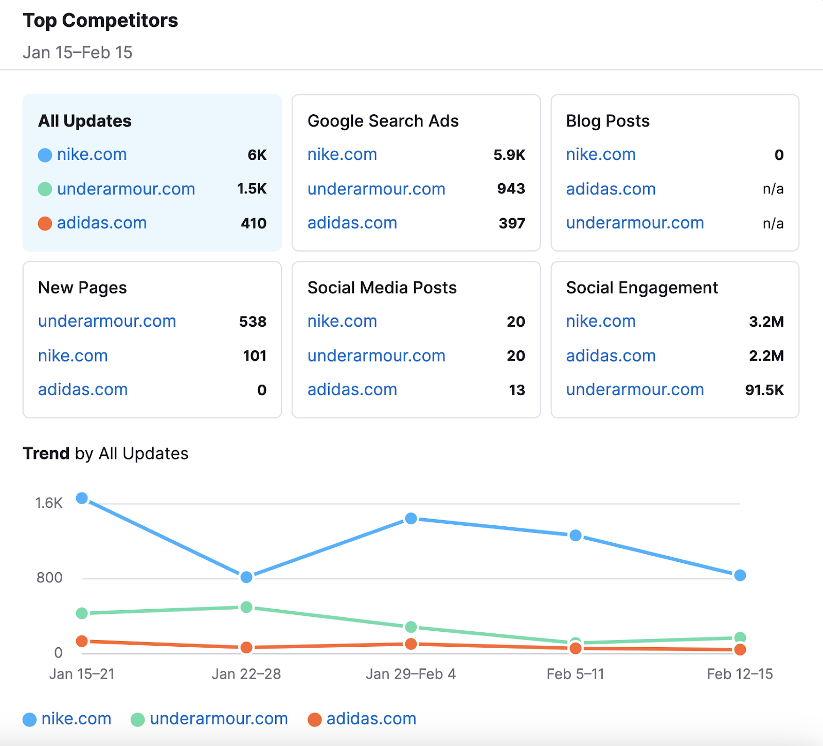This screenshot has height=746, width=823.
Task: Select the underarmour.com legend marker below the chart
Action: [x=138, y=718]
